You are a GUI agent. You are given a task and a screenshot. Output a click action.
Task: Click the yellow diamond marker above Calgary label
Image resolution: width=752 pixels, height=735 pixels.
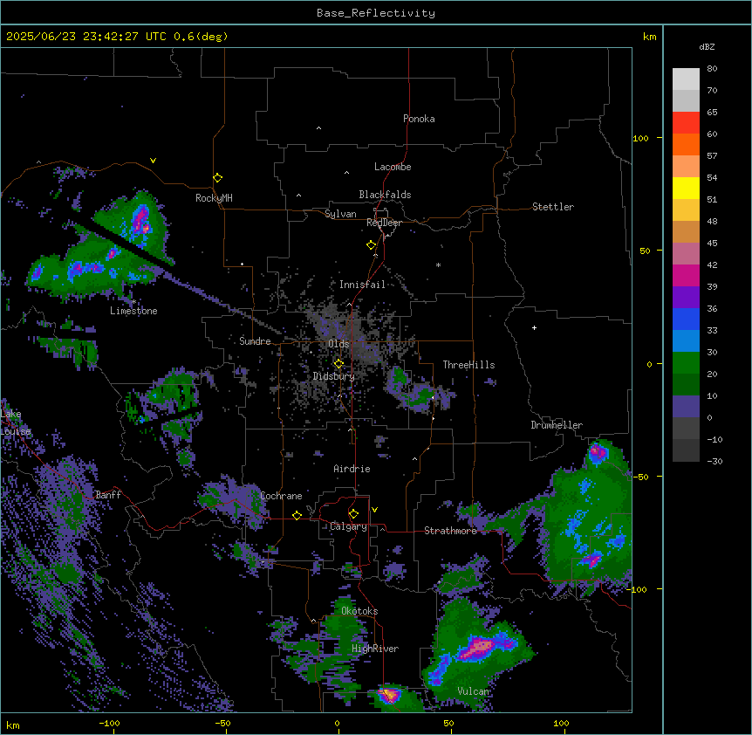tap(353, 514)
